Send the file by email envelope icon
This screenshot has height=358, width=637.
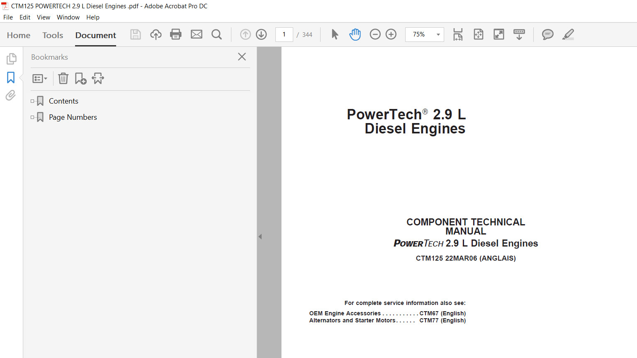197,34
